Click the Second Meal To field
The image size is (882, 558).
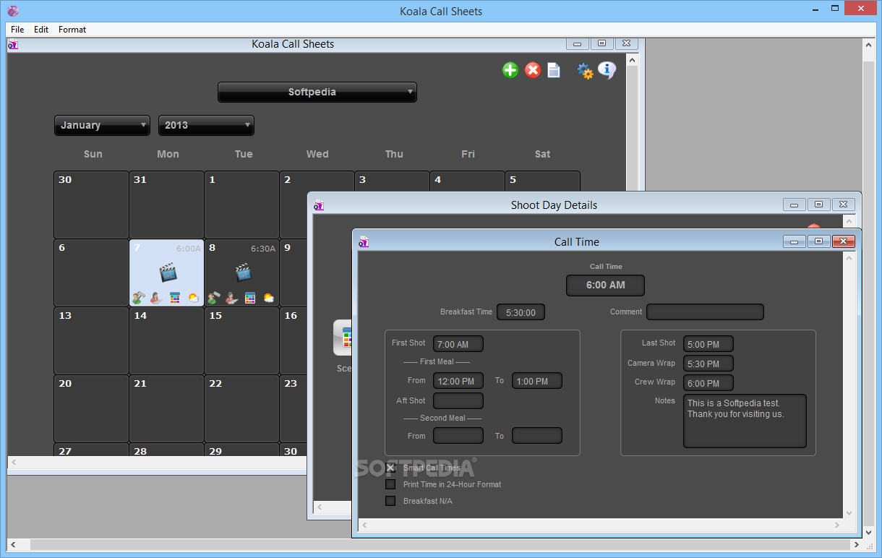(x=537, y=436)
